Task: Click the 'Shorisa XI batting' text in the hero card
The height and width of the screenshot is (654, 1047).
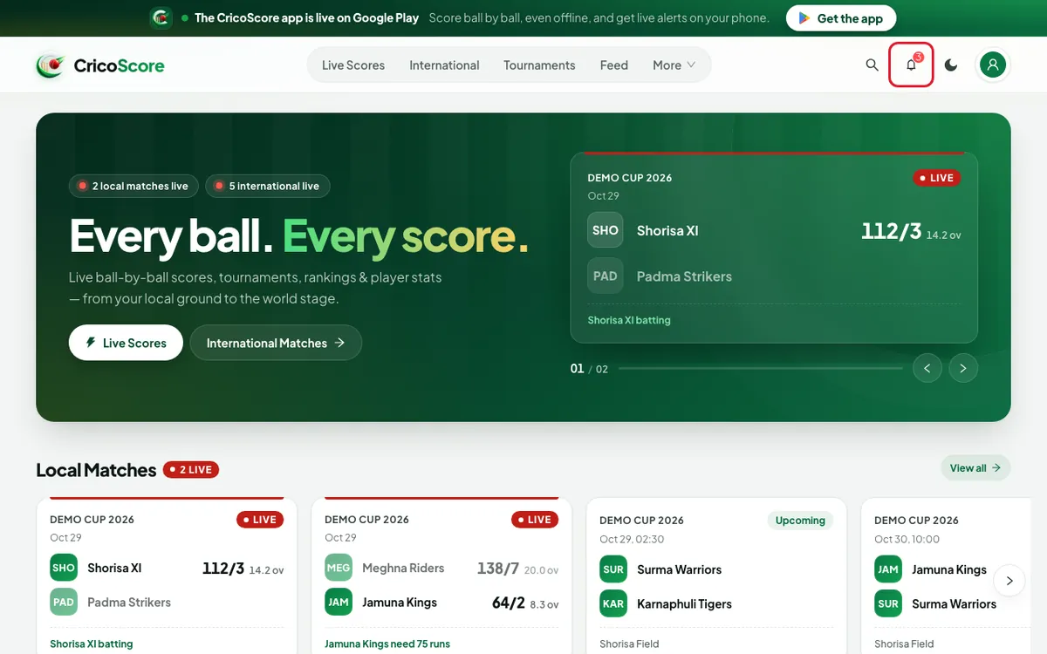Action: point(629,320)
